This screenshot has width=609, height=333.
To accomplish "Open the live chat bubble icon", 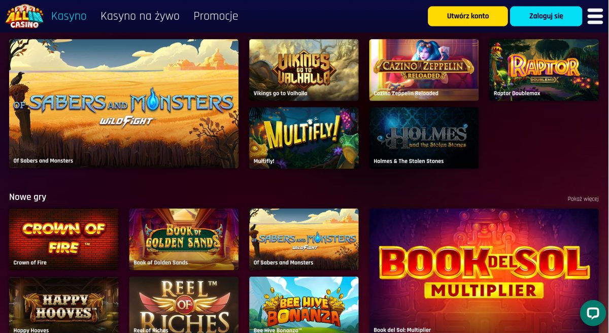I will (593, 313).
